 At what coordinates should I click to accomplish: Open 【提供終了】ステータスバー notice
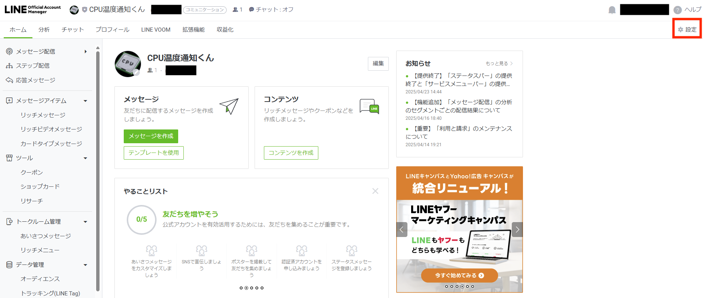(x=459, y=80)
